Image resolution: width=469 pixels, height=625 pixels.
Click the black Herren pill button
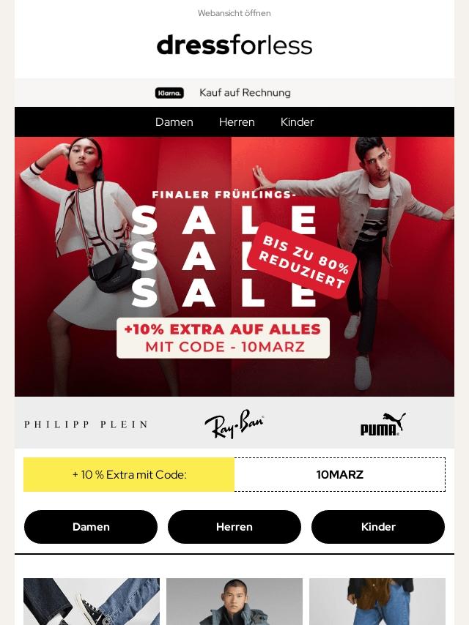[234, 527]
